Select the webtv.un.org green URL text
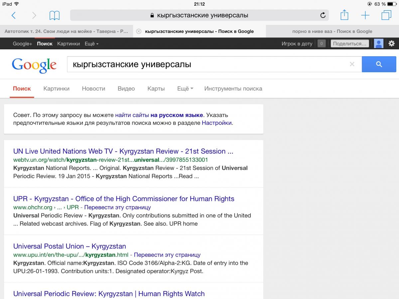 coord(111,160)
